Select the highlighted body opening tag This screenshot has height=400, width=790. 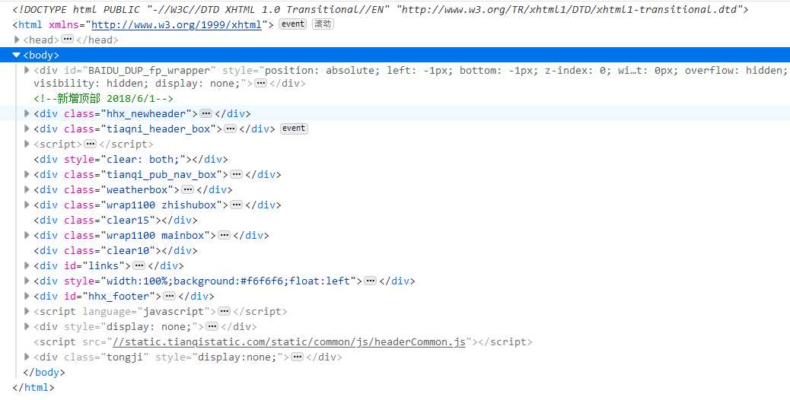pyautogui.click(x=41, y=55)
